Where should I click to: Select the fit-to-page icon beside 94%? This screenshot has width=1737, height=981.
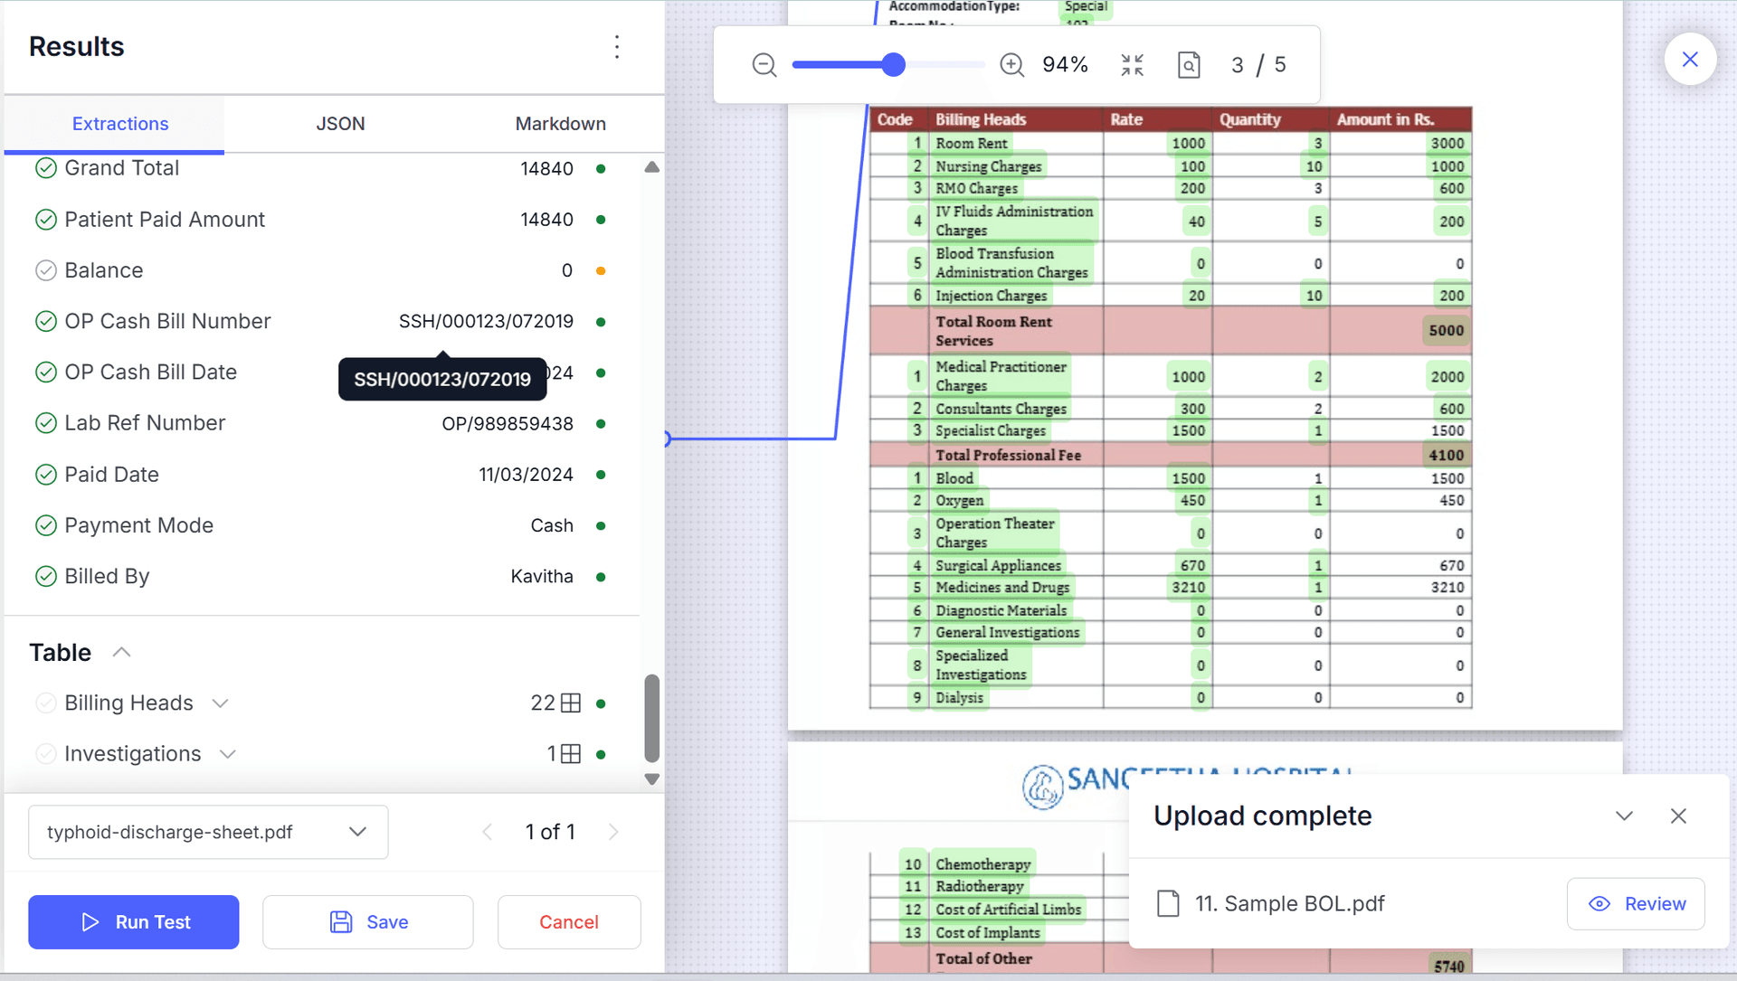tap(1132, 64)
